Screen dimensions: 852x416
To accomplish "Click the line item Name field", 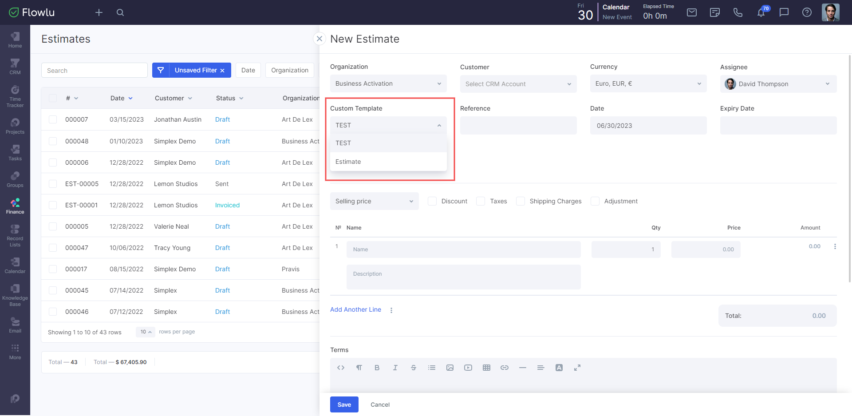I will [464, 250].
